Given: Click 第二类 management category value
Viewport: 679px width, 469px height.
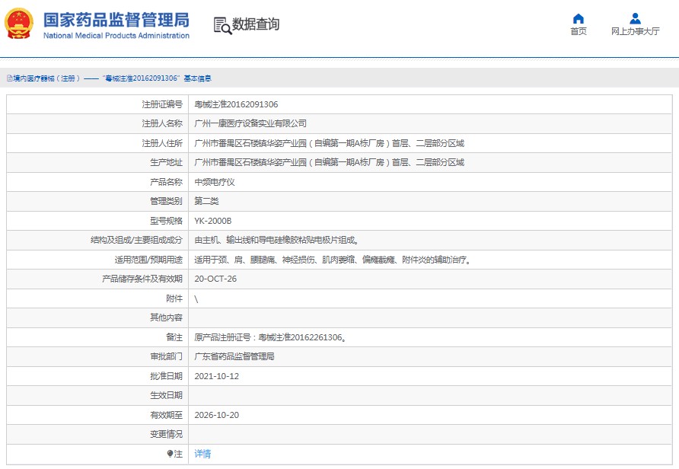Looking at the screenshot, I should click(x=206, y=201).
